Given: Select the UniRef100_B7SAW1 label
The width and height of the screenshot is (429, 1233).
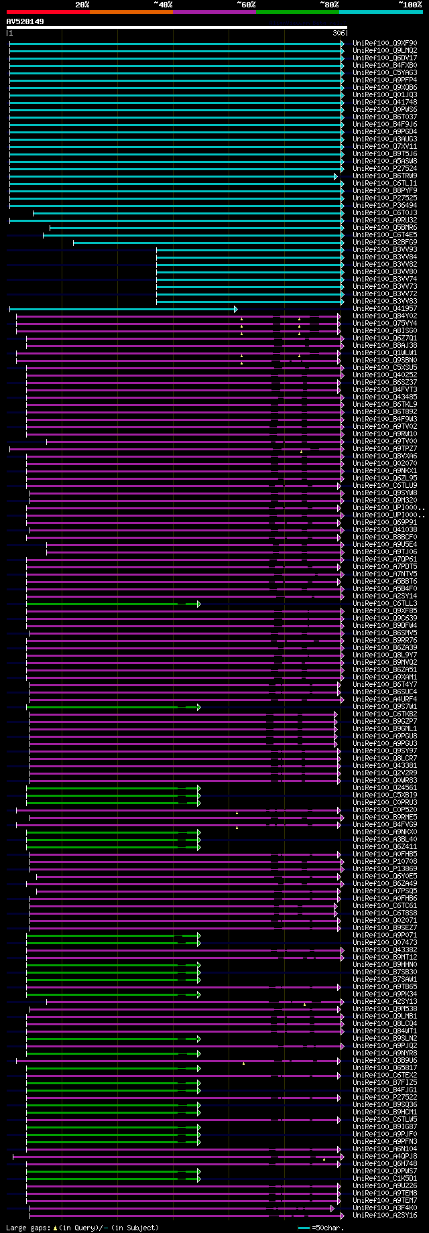Looking at the screenshot, I should click(x=385, y=979).
